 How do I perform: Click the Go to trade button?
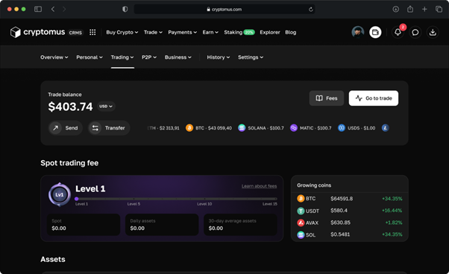[x=374, y=98]
